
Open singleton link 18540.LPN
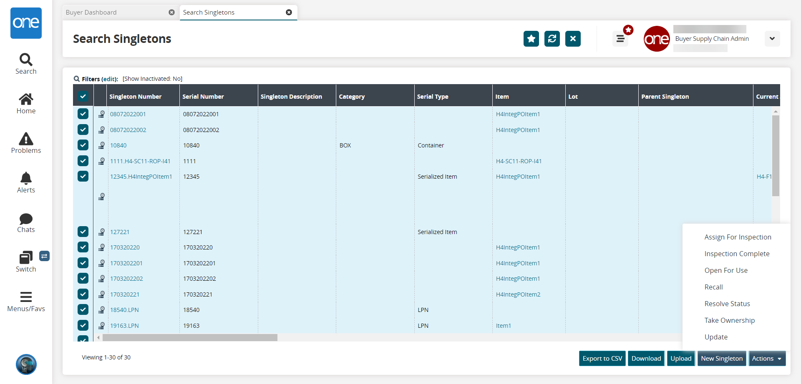point(124,310)
